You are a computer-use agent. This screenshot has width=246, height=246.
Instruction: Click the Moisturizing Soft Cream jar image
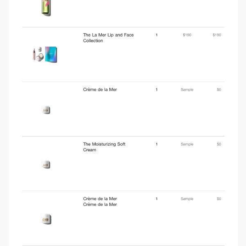[x=46, y=164]
